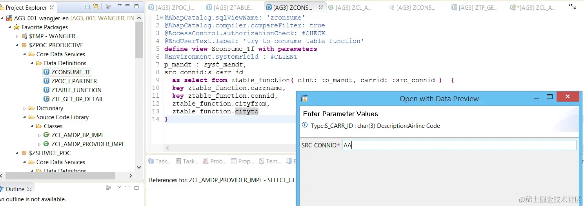Select ZTABLE_FUNCTION in the tree

(x=76, y=90)
